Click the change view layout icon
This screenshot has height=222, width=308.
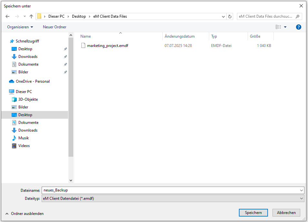(x=278, y=27)
